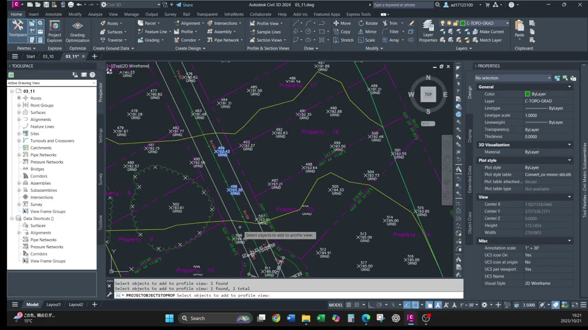Click Make Current layer tool
The width and height of the screenshot is (588, 330).
point(487,32)
